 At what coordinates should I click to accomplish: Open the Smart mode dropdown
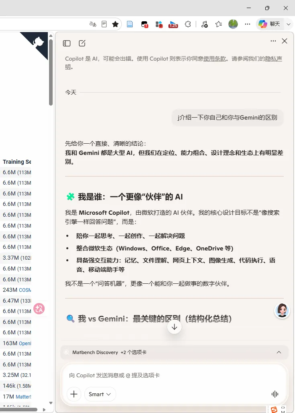point(100,394)
